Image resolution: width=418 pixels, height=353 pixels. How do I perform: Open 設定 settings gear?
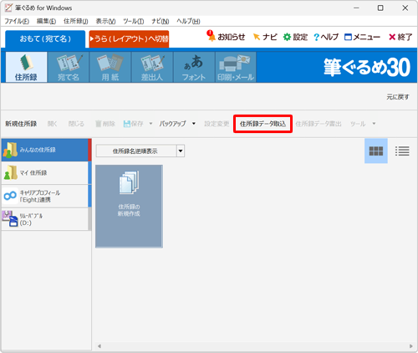[295, 37]
